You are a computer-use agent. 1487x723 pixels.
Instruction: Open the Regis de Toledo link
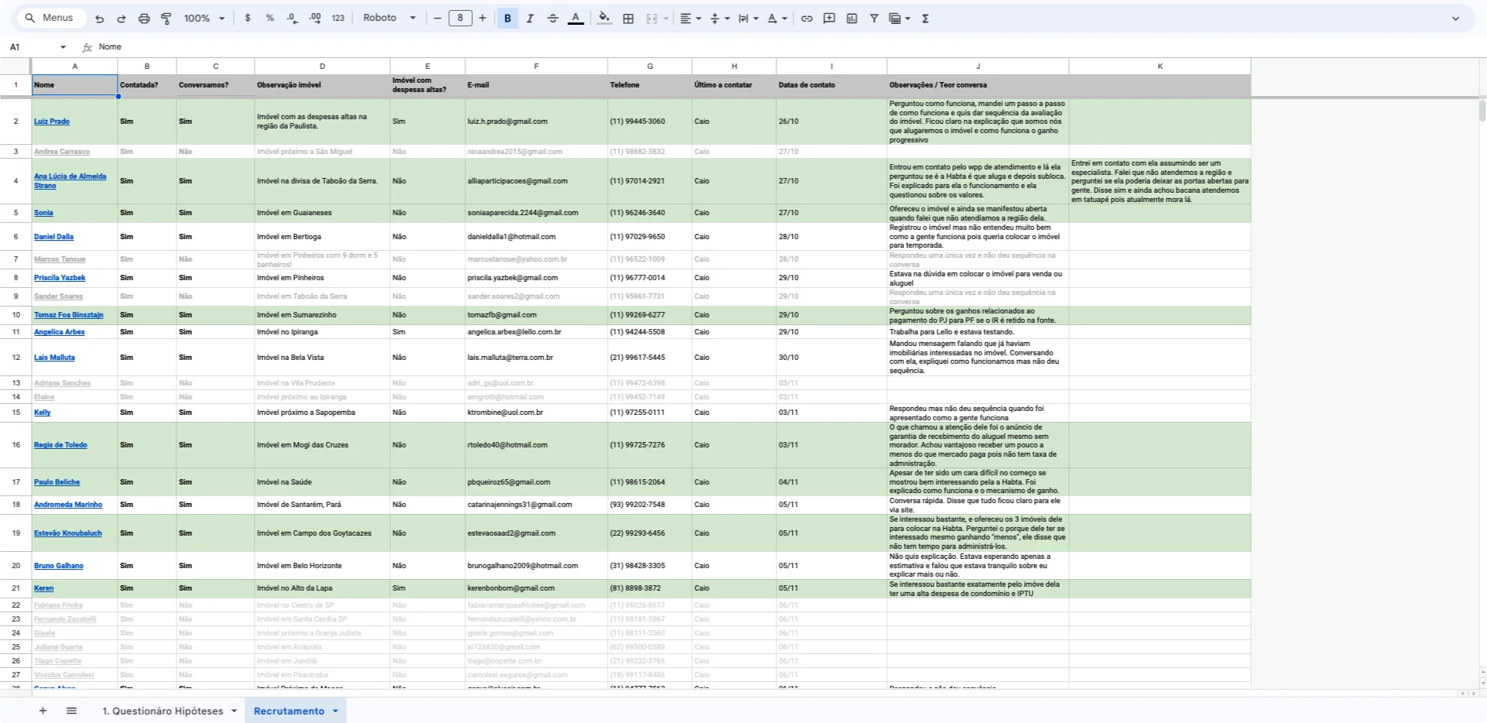[60, 445]
